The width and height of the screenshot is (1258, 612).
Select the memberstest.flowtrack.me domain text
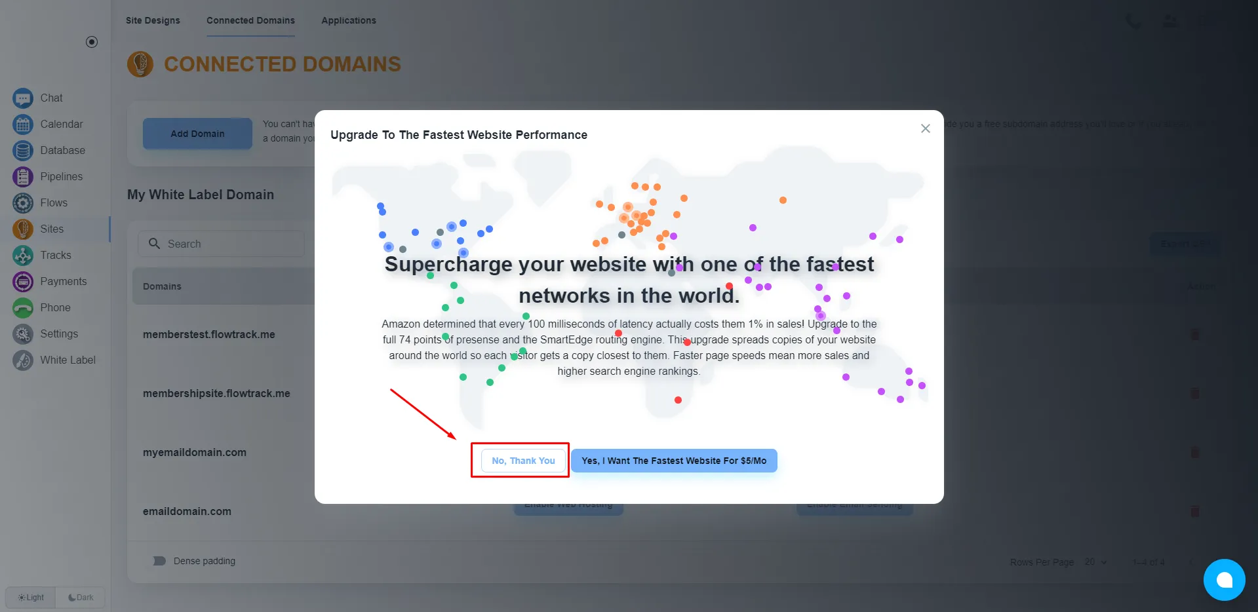[209, 334]
